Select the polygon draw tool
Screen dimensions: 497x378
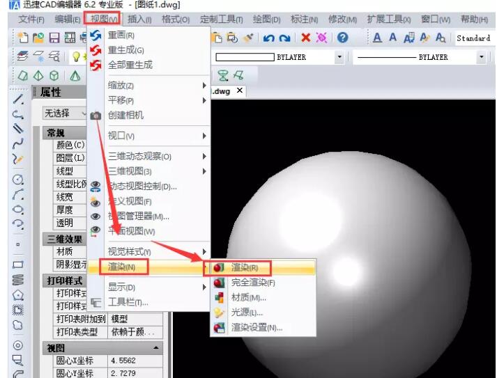click(x=18, y=295)
